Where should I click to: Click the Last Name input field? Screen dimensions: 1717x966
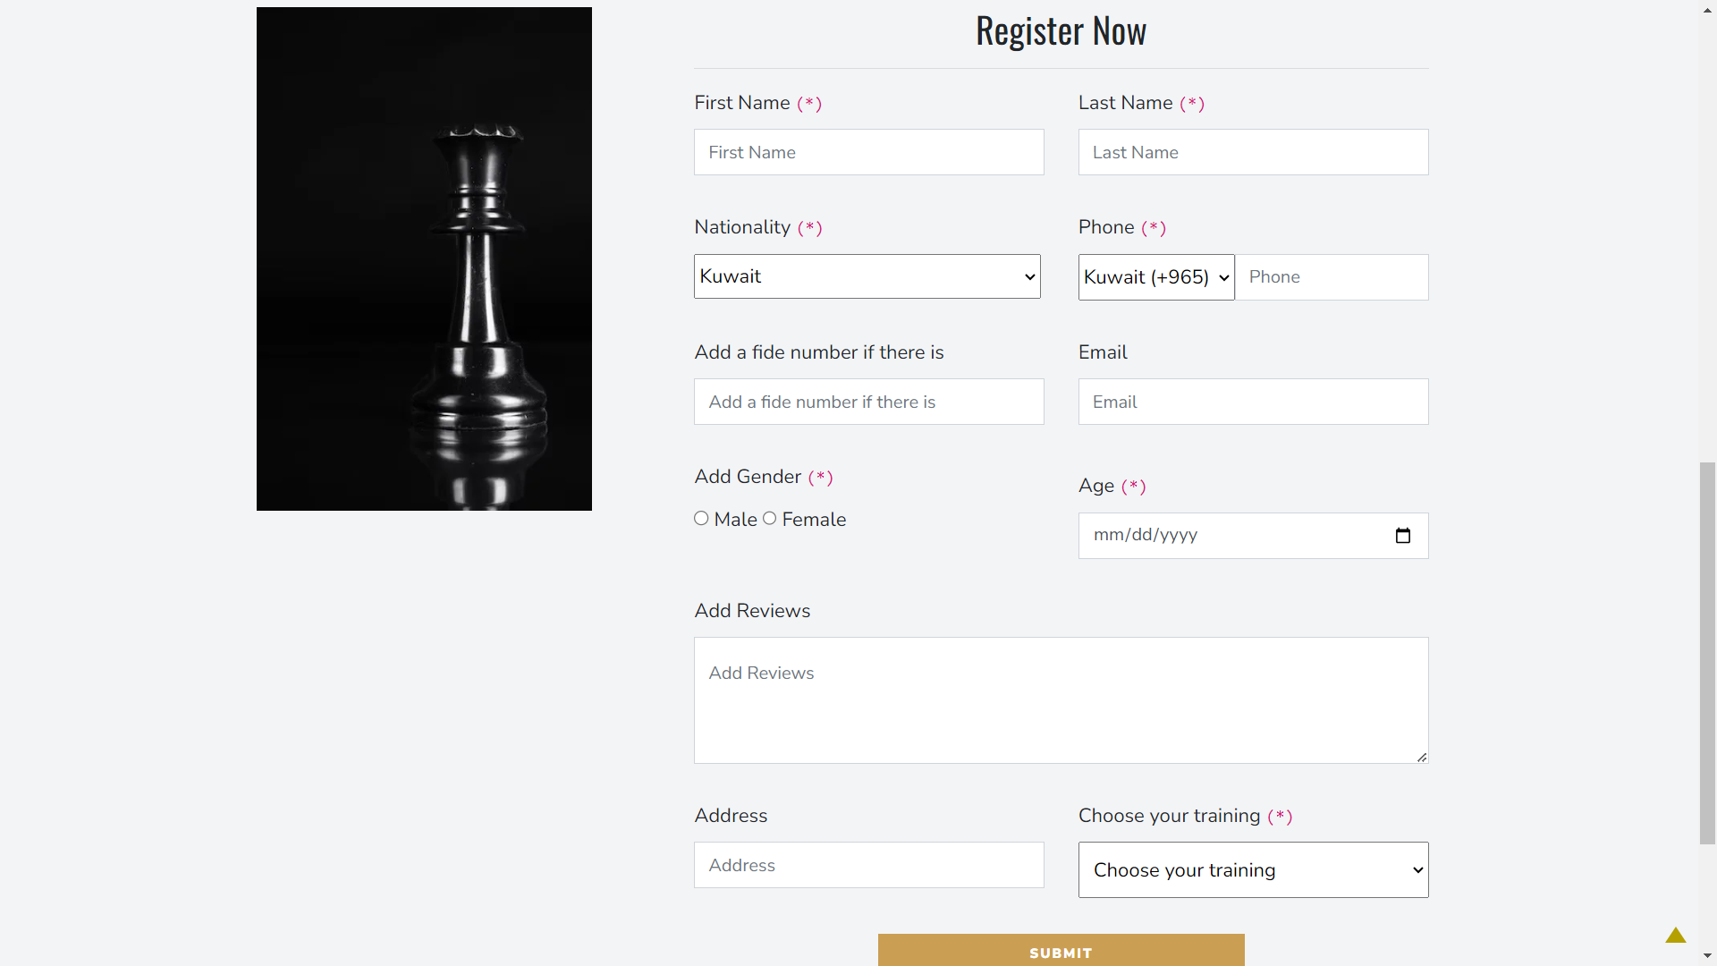[x=1252, y=152]
